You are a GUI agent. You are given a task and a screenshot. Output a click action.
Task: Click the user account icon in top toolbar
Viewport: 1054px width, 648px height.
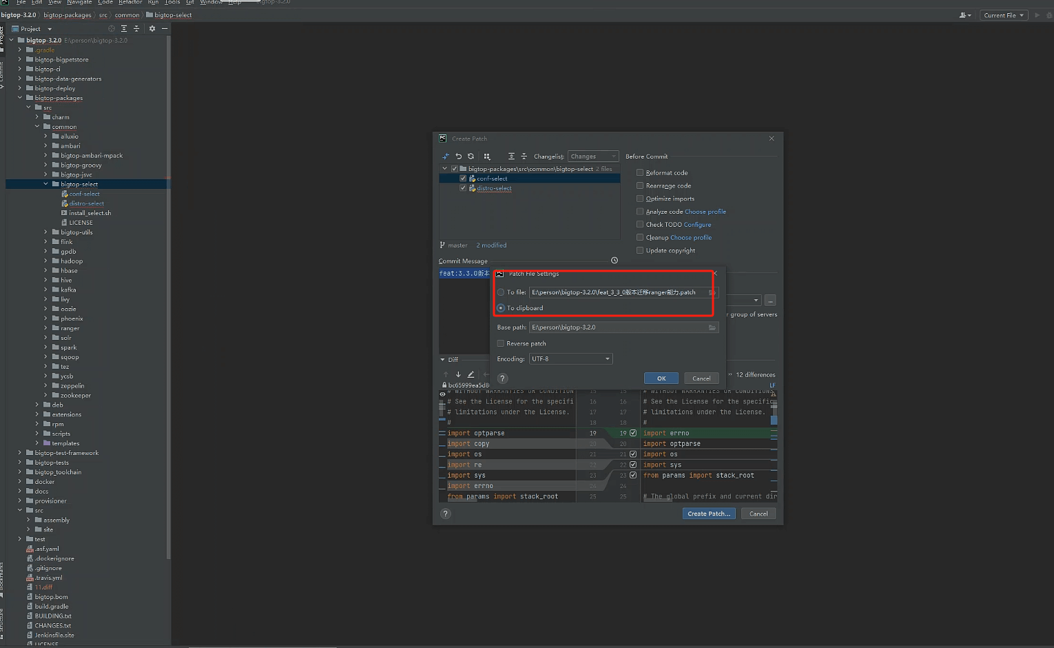click(965, 15)
